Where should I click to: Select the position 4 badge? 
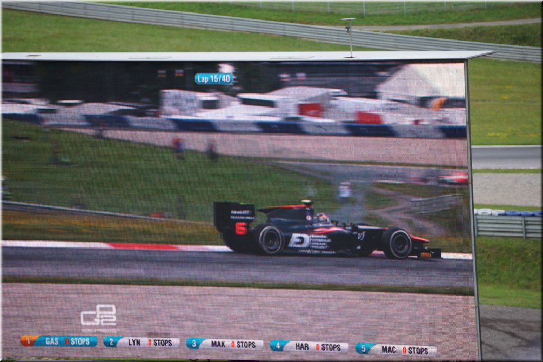[277, 346]
